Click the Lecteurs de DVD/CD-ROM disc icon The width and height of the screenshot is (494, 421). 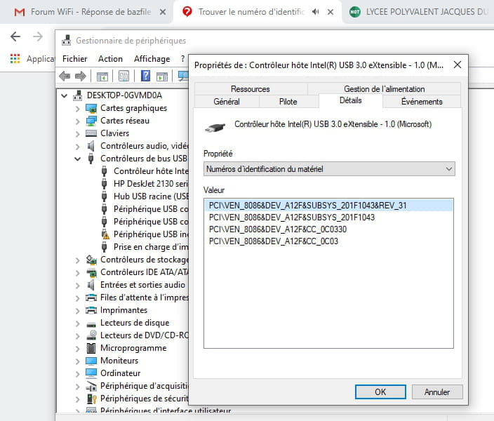(91, 335)
